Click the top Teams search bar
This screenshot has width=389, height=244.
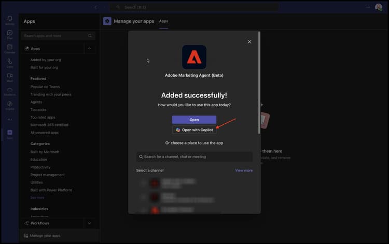(x=195, y=7)
